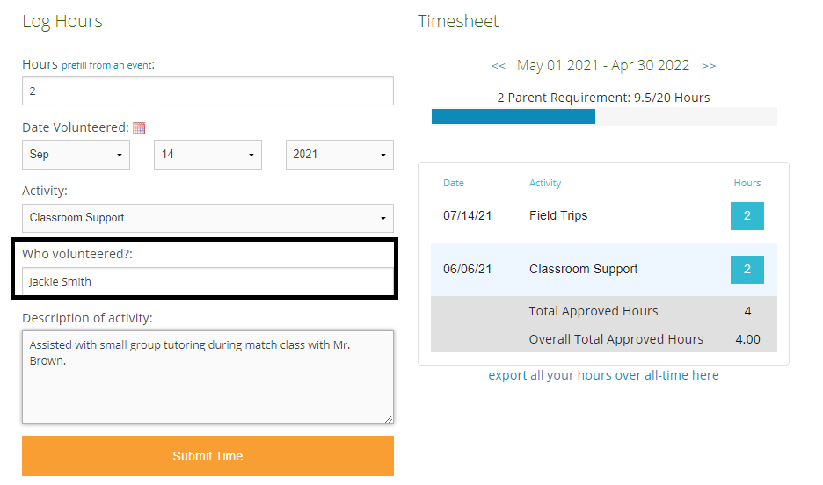Open the year dropdown showing 2021
The image size is (823, 485).
pyautogui.click(x=339, y=154)
